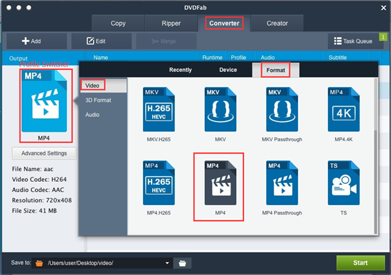Click the Advanced Settings button

coord(44,154)
